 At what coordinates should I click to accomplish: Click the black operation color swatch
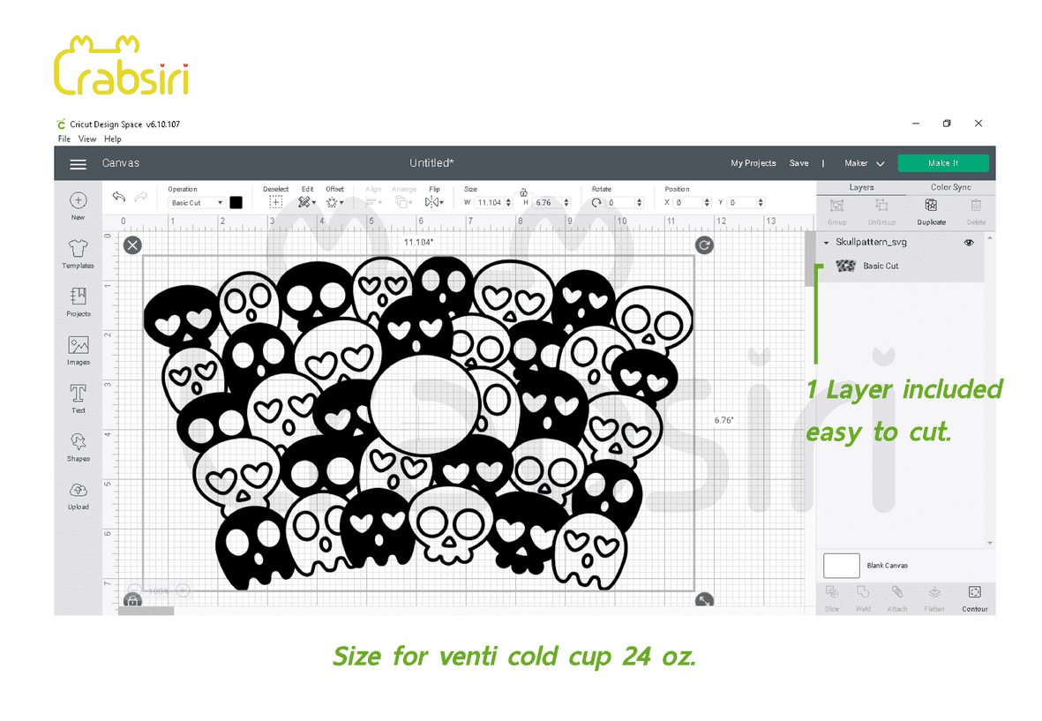(x=236, y=202)
